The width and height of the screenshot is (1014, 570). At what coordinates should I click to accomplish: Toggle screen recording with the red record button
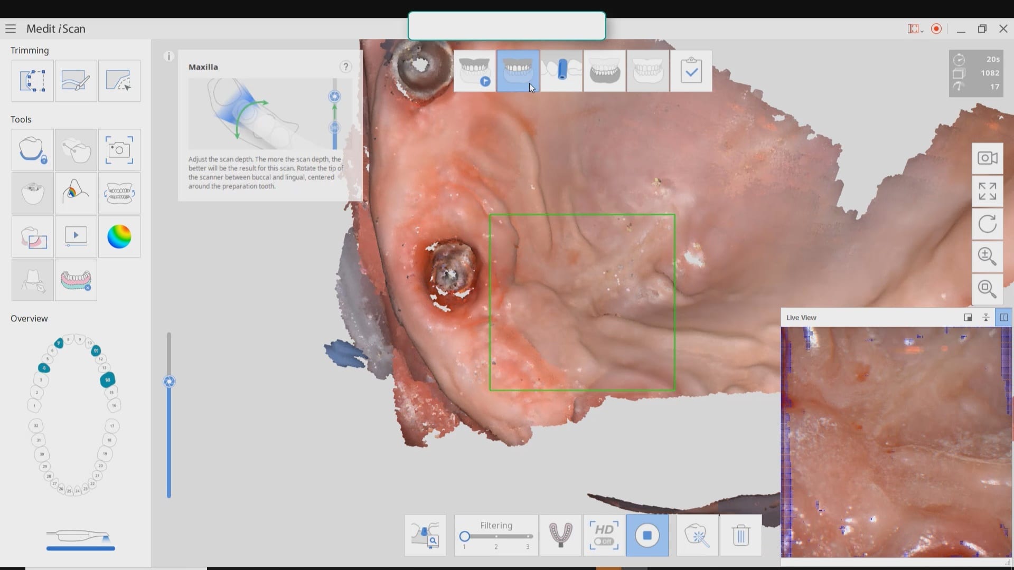[936, 29]
